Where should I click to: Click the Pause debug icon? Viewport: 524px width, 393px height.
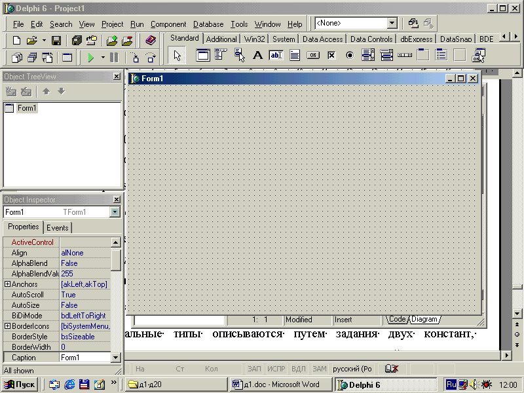click(x=114, y=58)
